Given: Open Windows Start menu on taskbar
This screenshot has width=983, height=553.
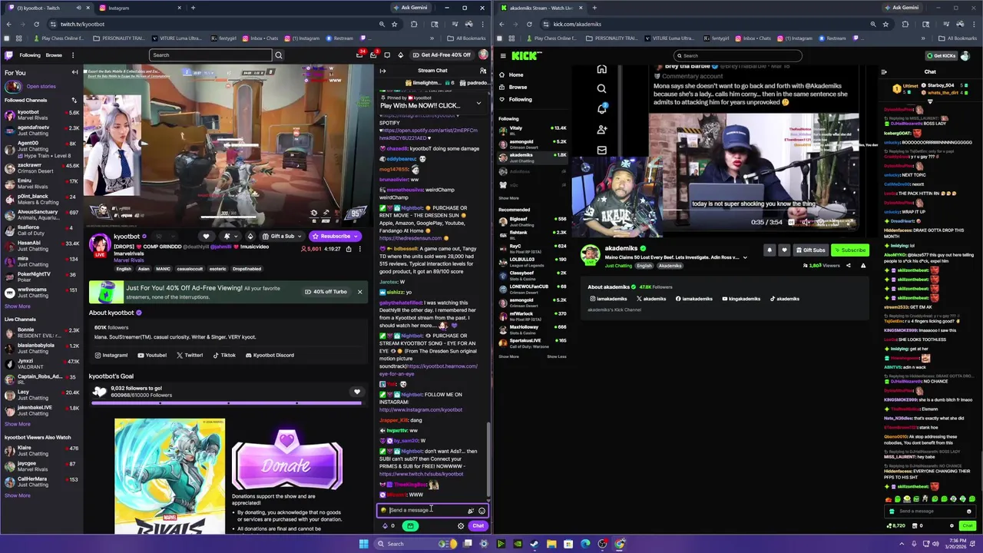Looking at the screenshot, I should coord(363,544).
